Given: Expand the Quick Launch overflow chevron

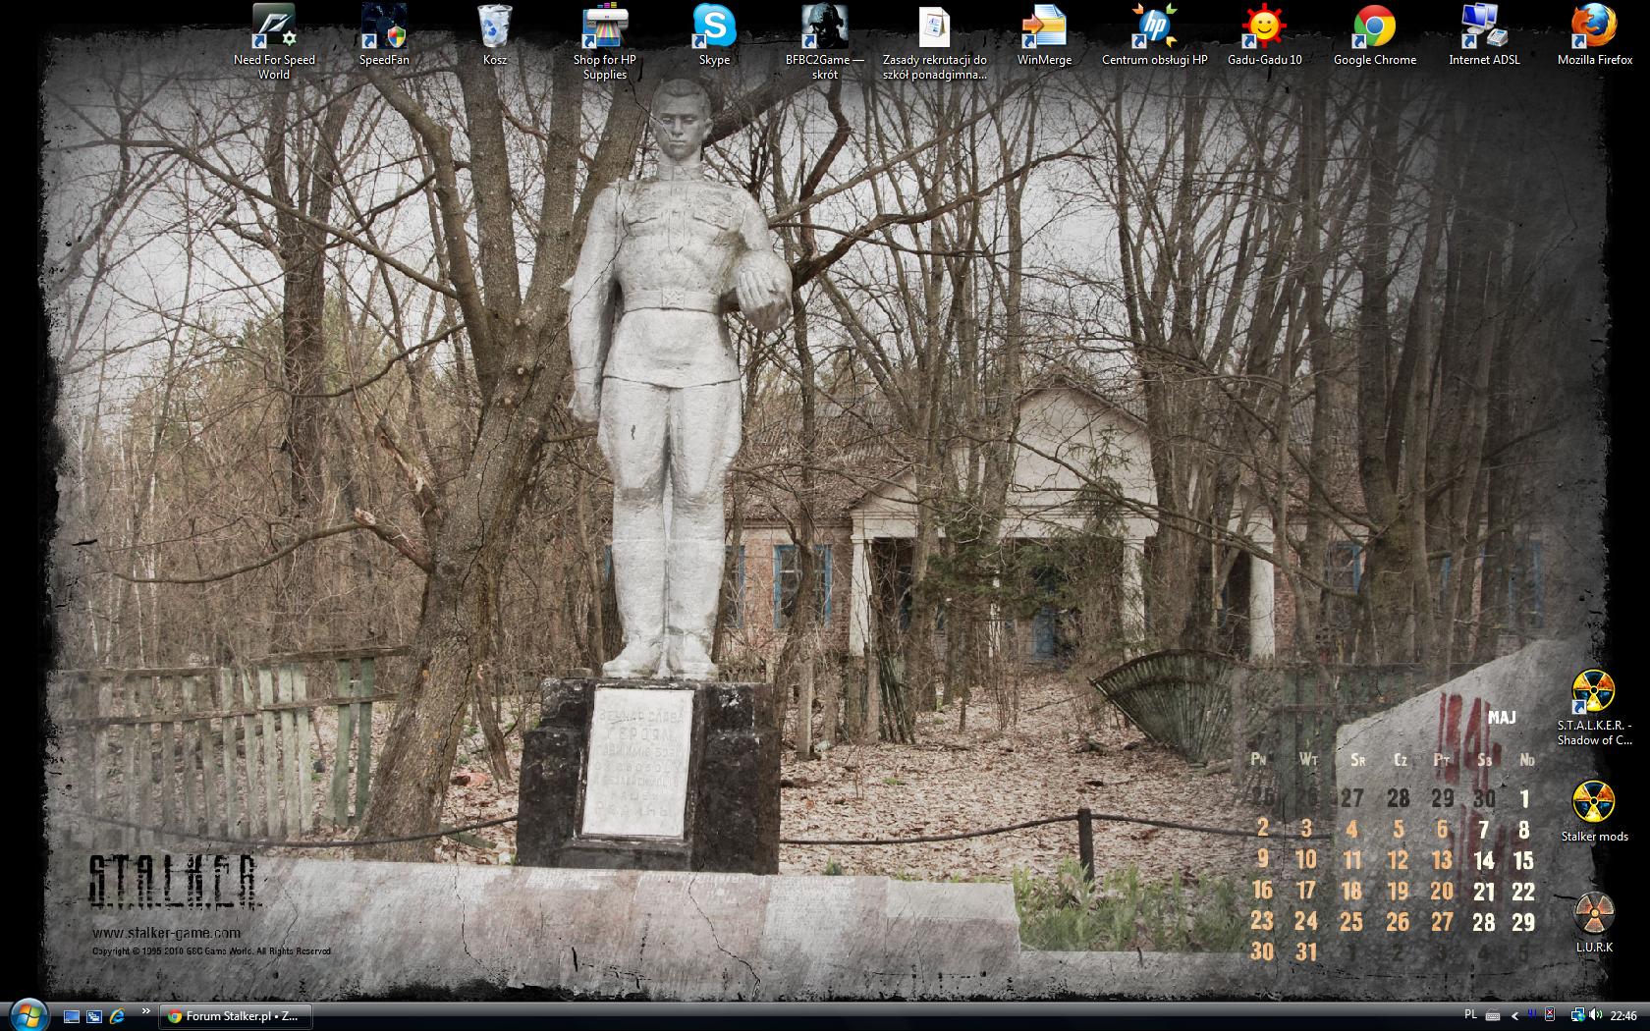Looking at the screenshot, I should (x=146, y=1011).
